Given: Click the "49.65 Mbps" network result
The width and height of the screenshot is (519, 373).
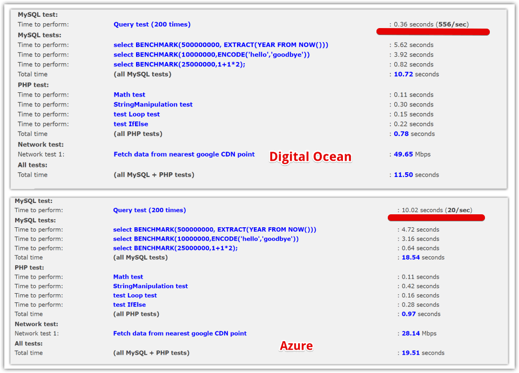Looking at the screenshot, I should [412, 154].
